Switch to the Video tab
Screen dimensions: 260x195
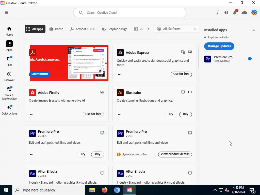coord(138,29)
